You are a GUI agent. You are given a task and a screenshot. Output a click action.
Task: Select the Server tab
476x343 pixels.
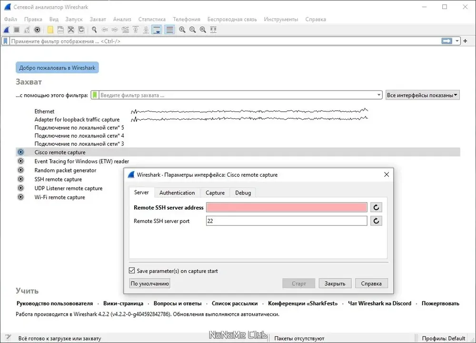(x=141, y=192)
